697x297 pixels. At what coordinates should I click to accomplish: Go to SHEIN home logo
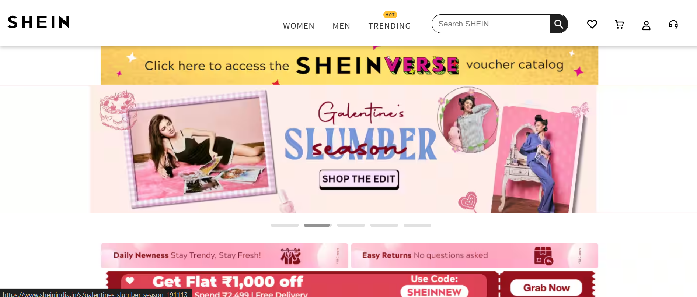click(39, 22)
